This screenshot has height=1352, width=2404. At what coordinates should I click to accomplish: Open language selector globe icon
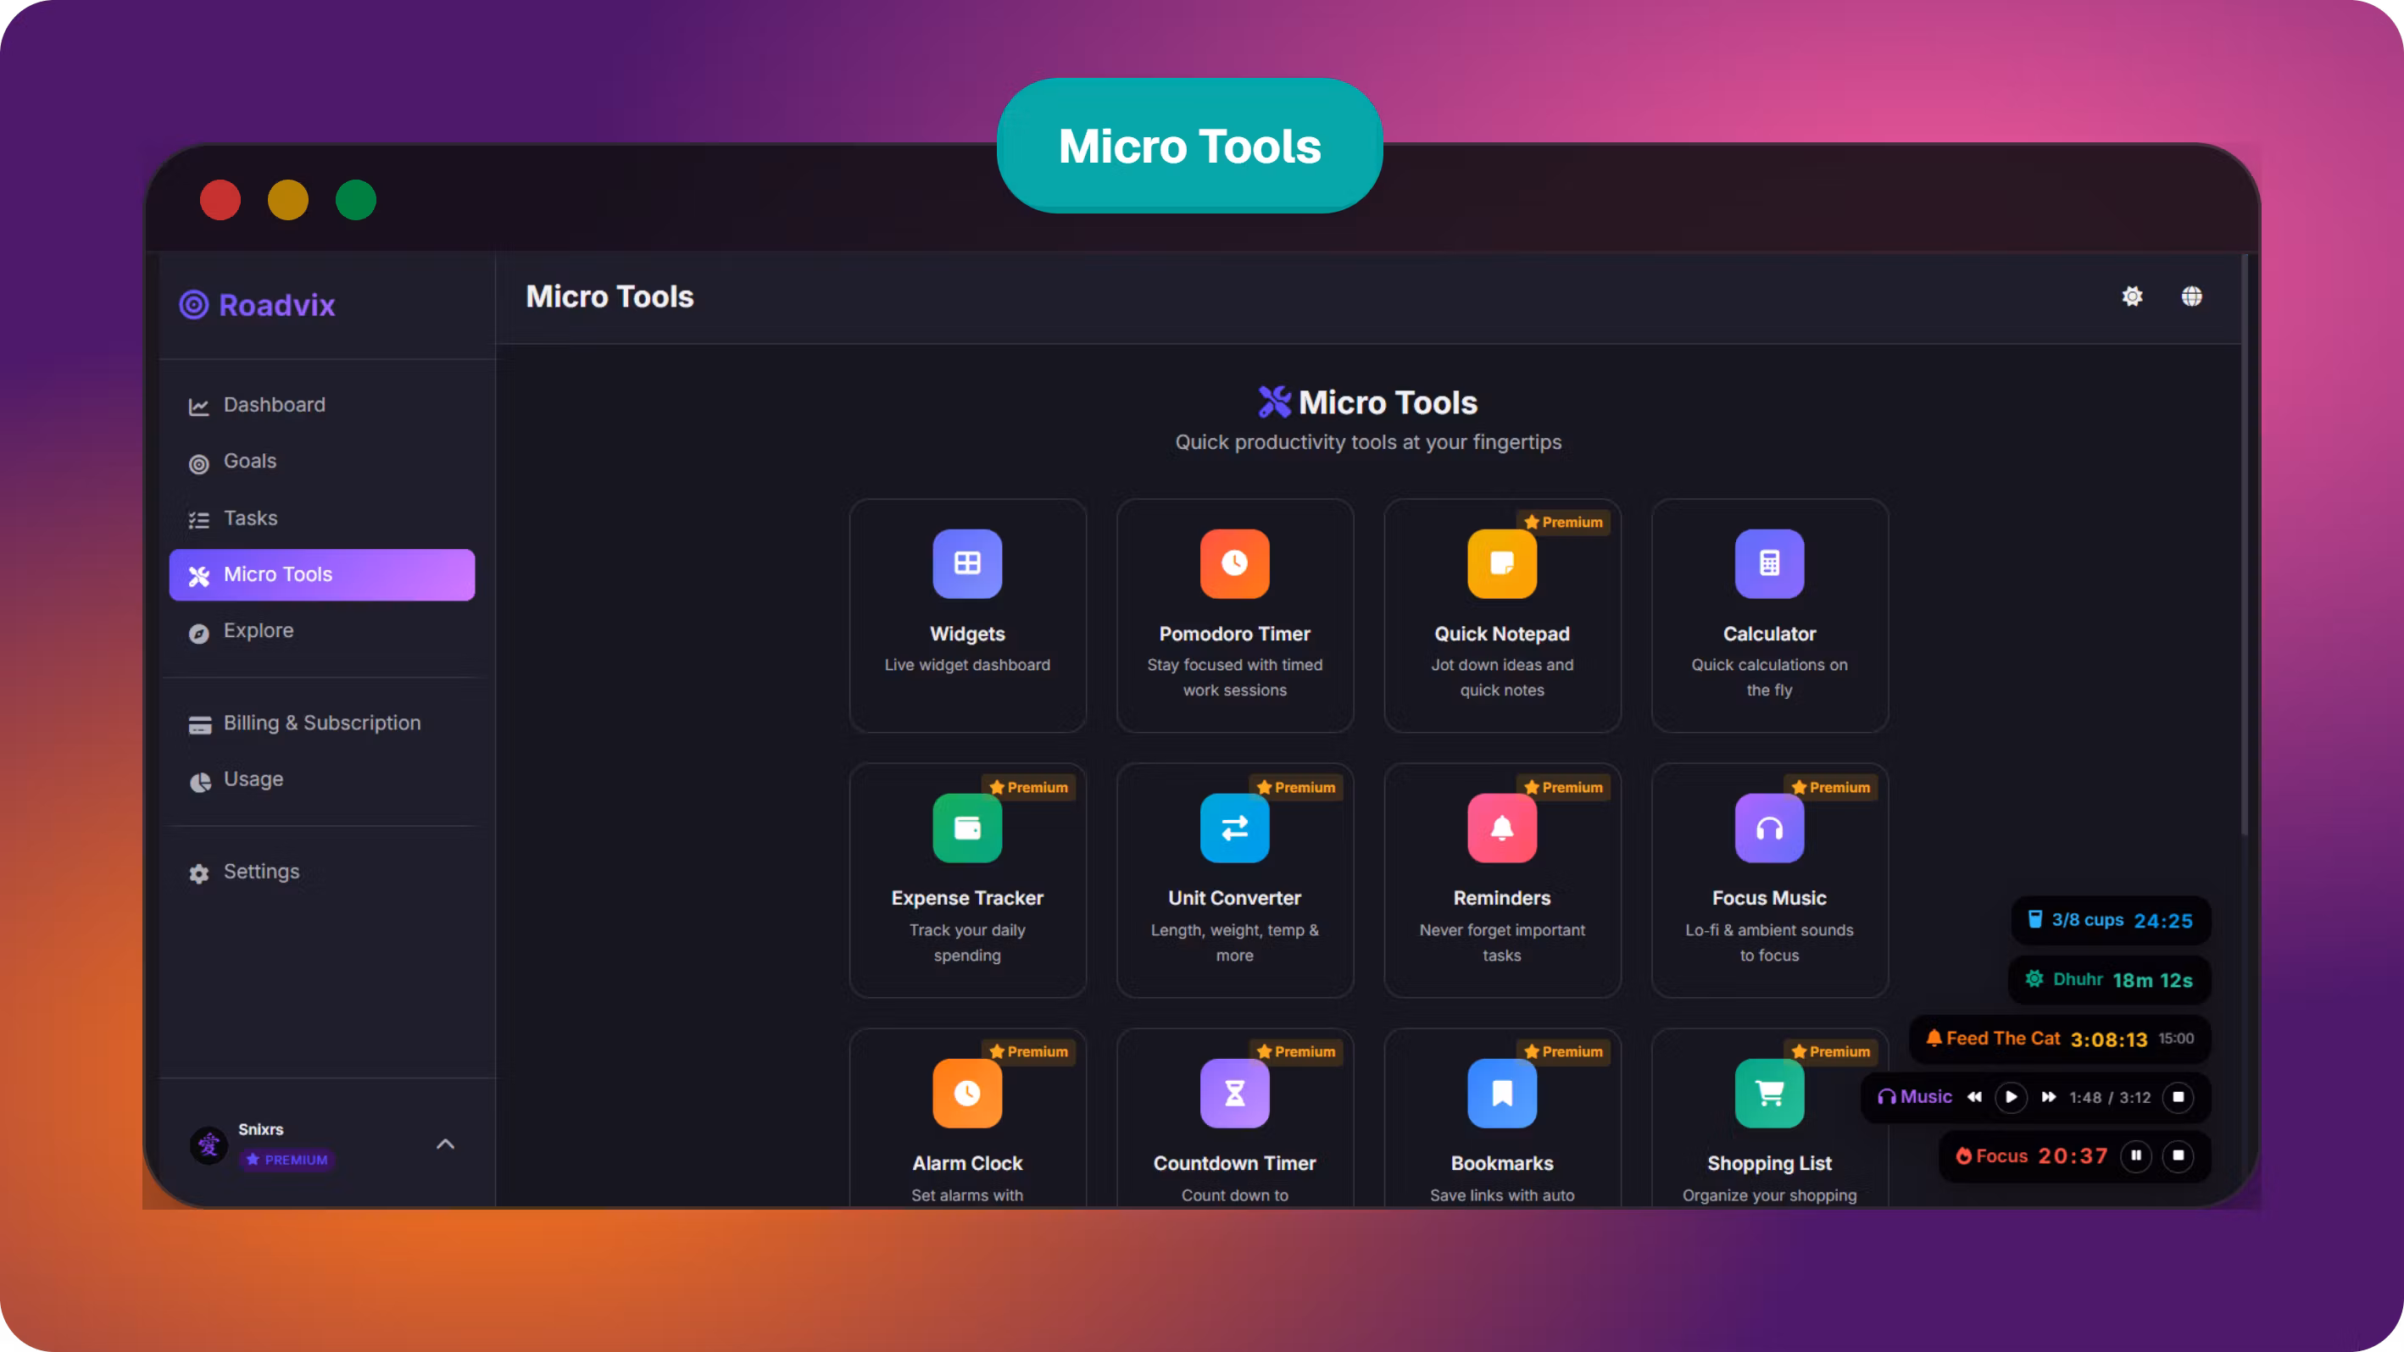[x=2192, y=296]
